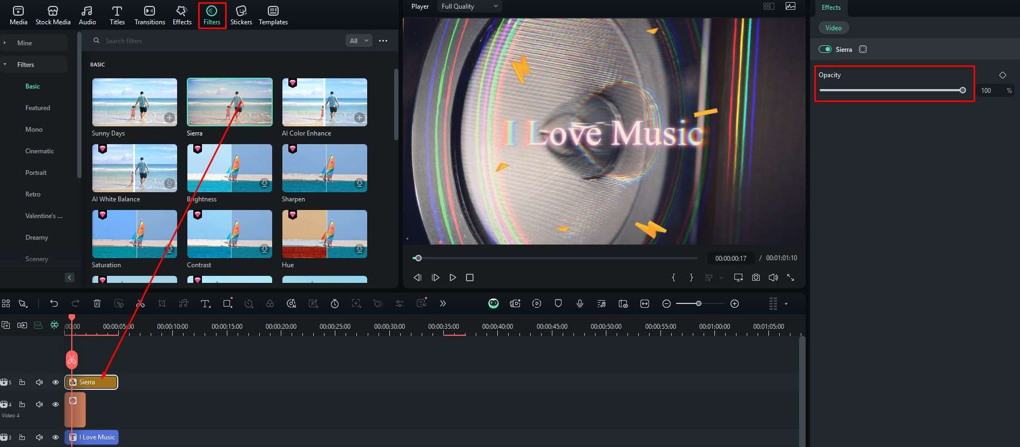Click the zoom out minus button on timeline

click(x=666, y=304)
